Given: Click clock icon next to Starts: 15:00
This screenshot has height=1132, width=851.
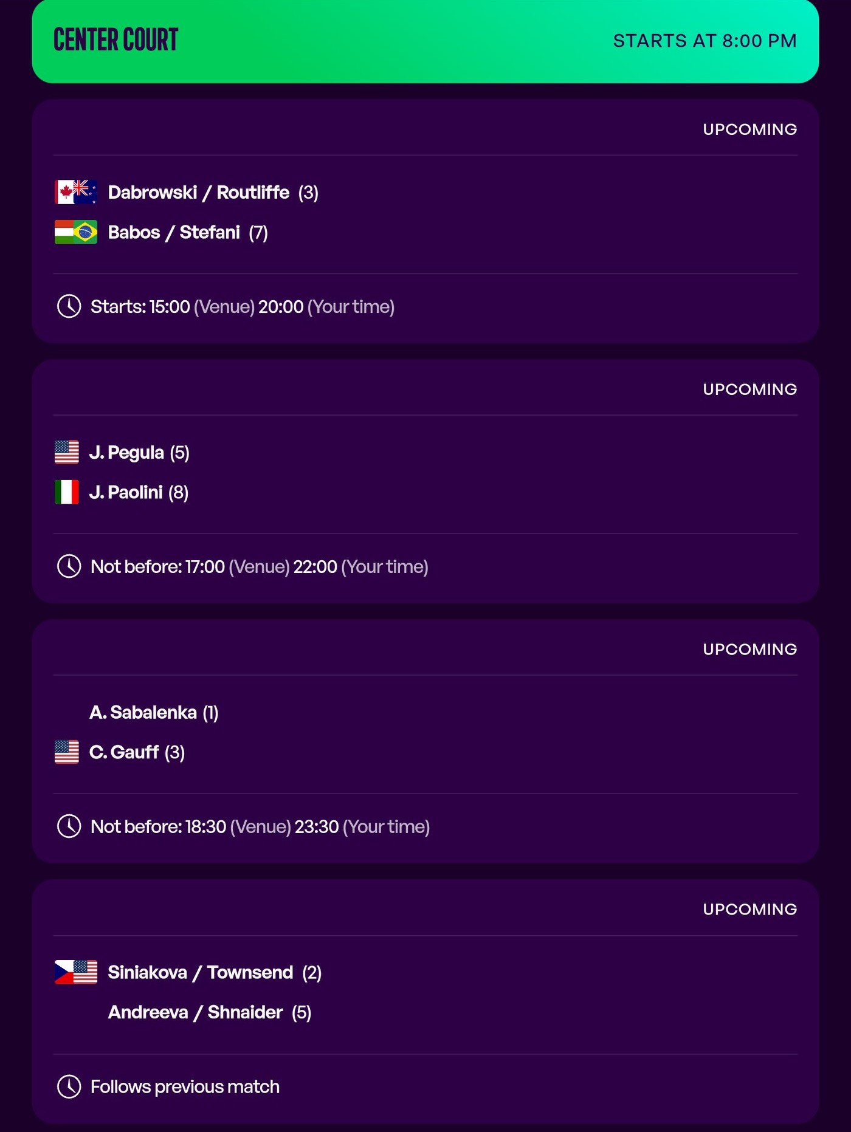Looking at the screenshot, I should (69, 306).
